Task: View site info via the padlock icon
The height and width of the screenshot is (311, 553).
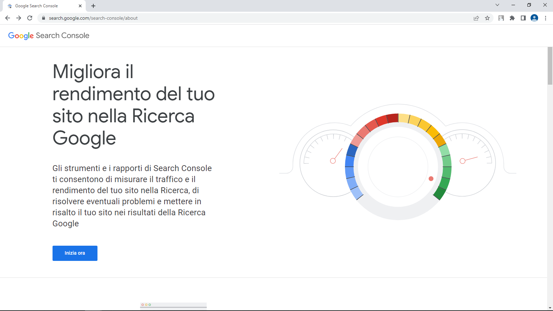Action: (43, 18)
